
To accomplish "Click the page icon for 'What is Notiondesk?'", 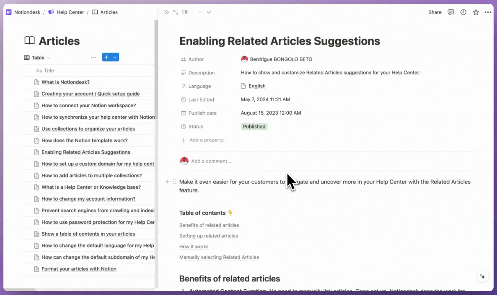I will 37,82.
